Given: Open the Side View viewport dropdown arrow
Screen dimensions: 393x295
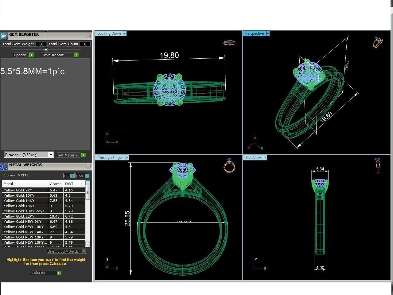Looking at the screenshot, I should pyautogui.click(x=265, y=158).
